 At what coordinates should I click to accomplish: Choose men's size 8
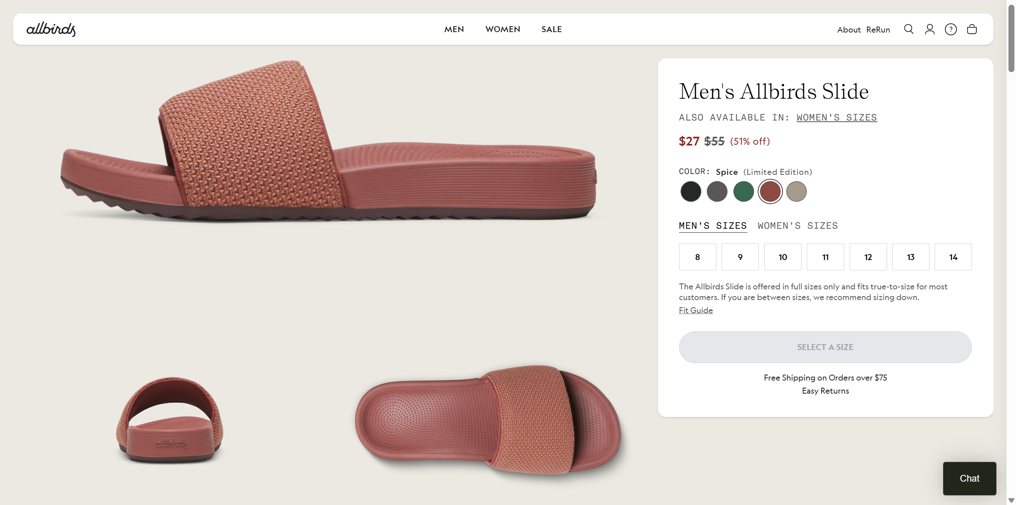click(697, 257)
